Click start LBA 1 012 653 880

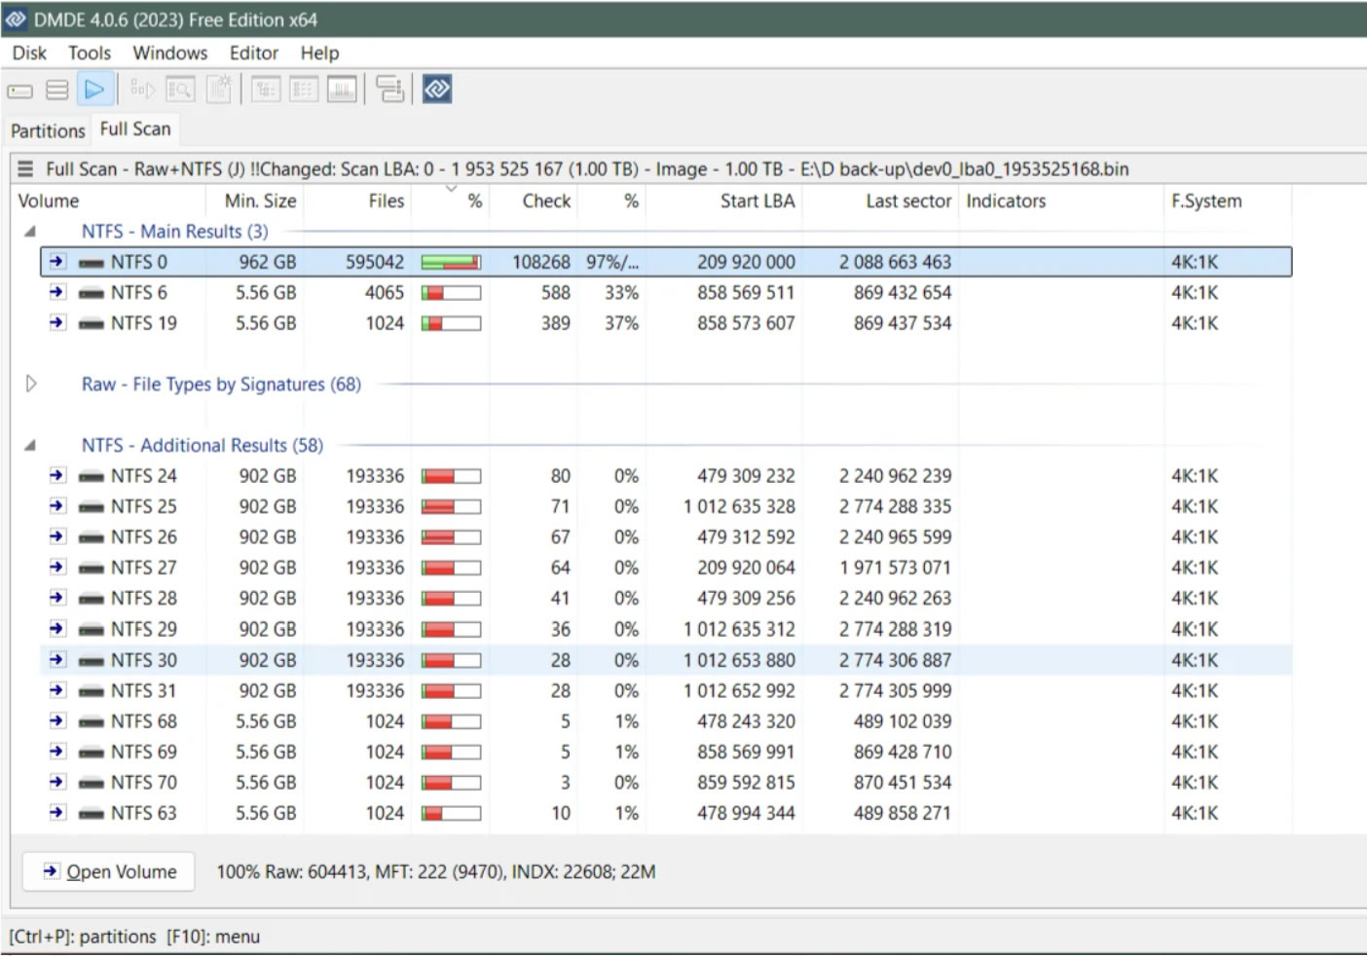[x=739, y=660]
